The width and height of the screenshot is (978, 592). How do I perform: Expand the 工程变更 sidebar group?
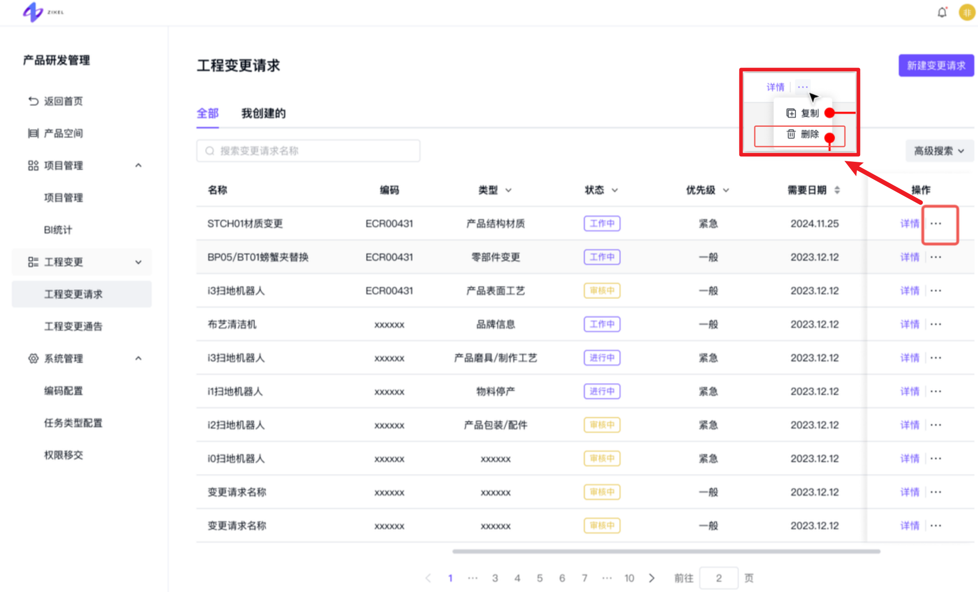coord(138,262)
